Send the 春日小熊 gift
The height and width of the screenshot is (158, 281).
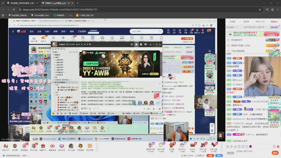click(161, 147)
